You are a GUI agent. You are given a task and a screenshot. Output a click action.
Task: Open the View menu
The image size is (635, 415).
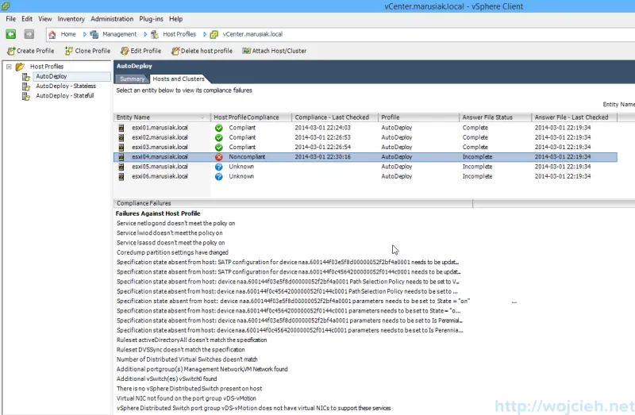[45, 19]
